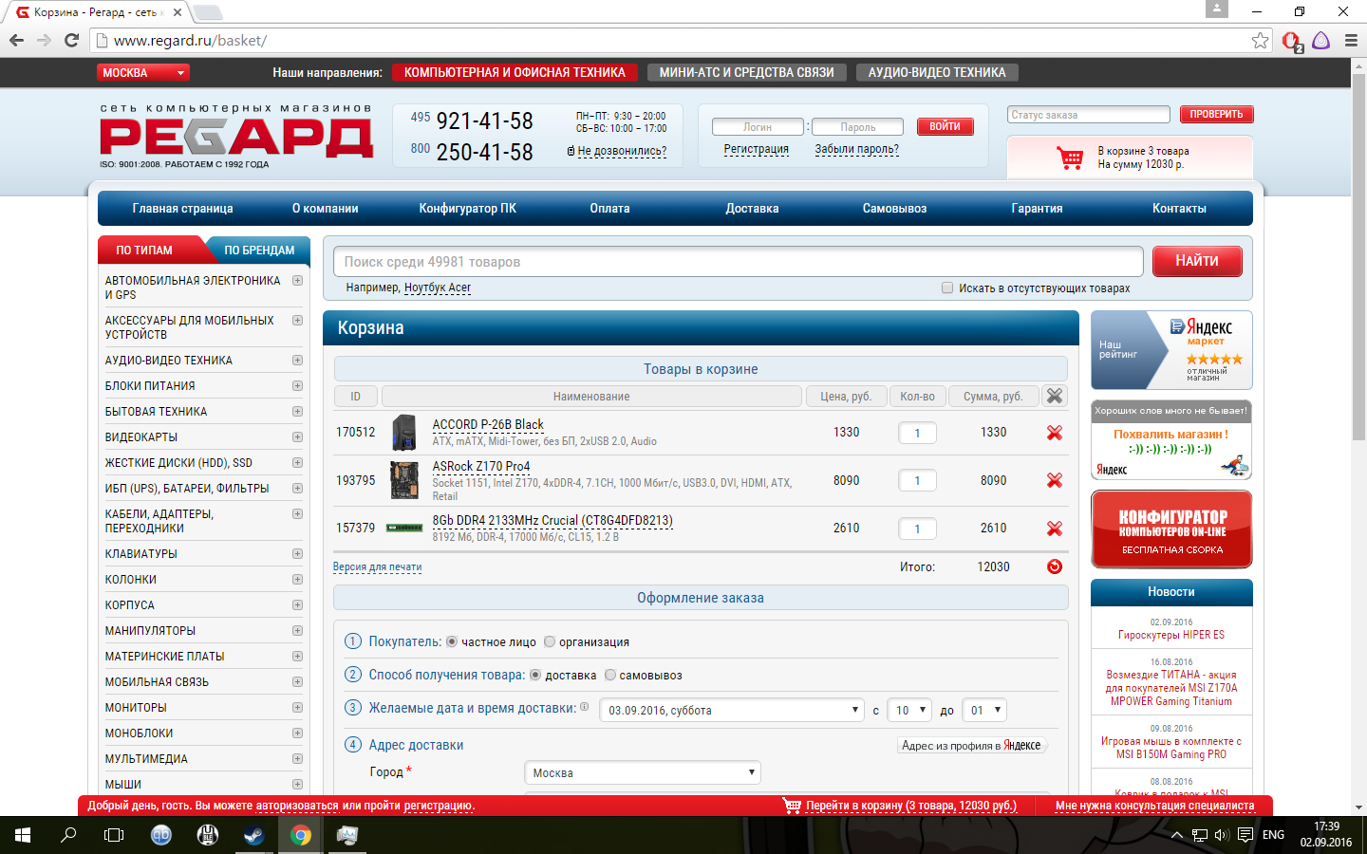Viewport: 1367px width, 854px height.
Task: Click РЕГАРД site logo
Action: coord(236,138)
